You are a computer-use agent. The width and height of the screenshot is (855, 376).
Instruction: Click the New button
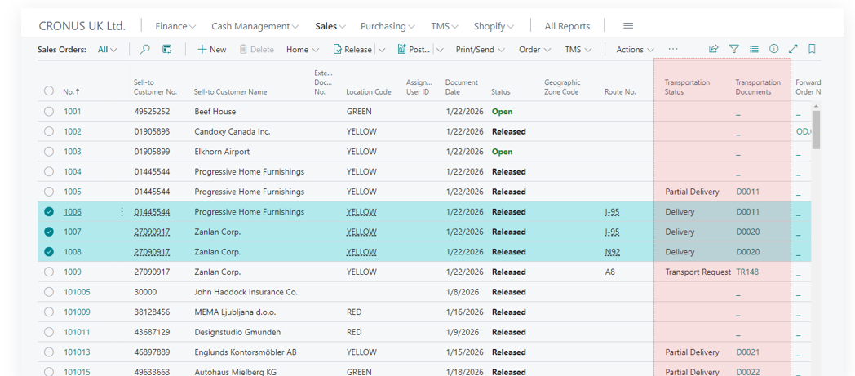pyautogui.click(x=212, y=50)
